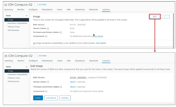The width and height of the screenshot is (176, 107).
Task: Select the Updates tab in lower panel
Action: (x=106, y=61)
